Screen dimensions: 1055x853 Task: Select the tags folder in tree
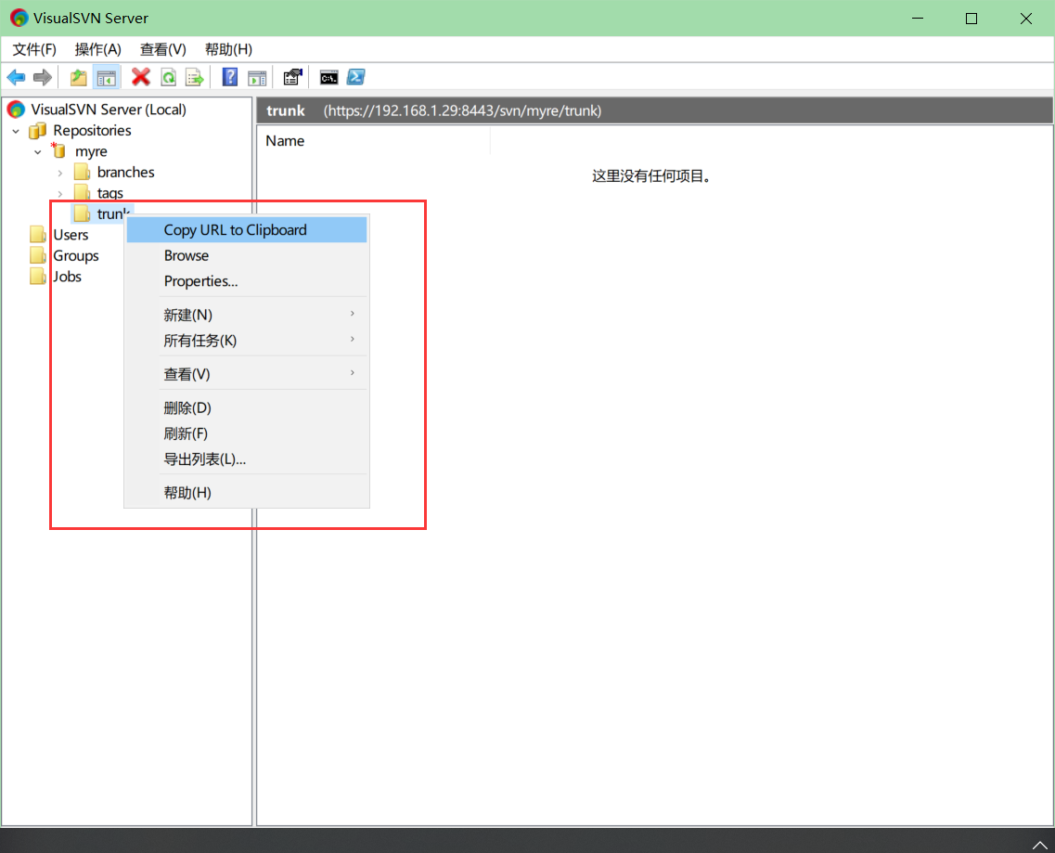point(110,193)
